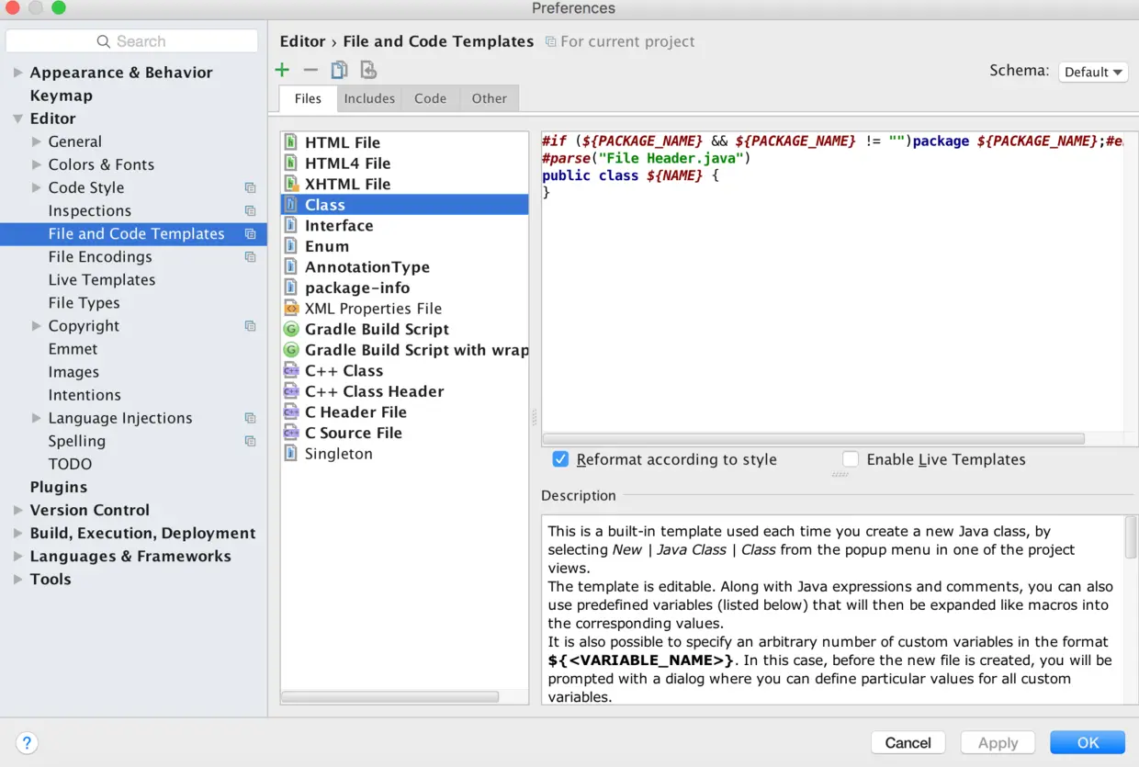The image size is (1139, 767).
Task: Open File Types settings
Action: (84, 303)
